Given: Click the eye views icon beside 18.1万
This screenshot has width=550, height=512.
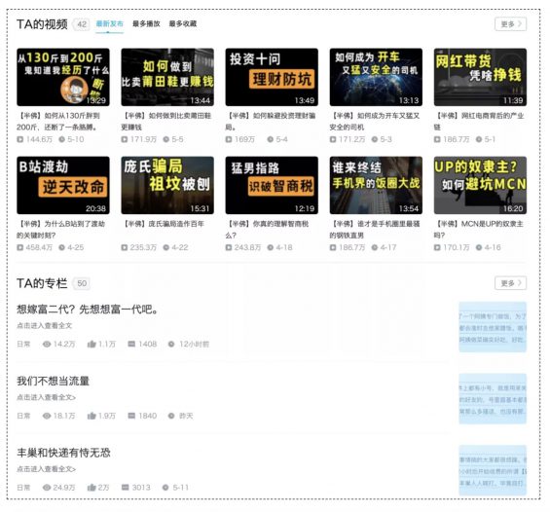Looking at the screenshot, I should click(47, 416).
